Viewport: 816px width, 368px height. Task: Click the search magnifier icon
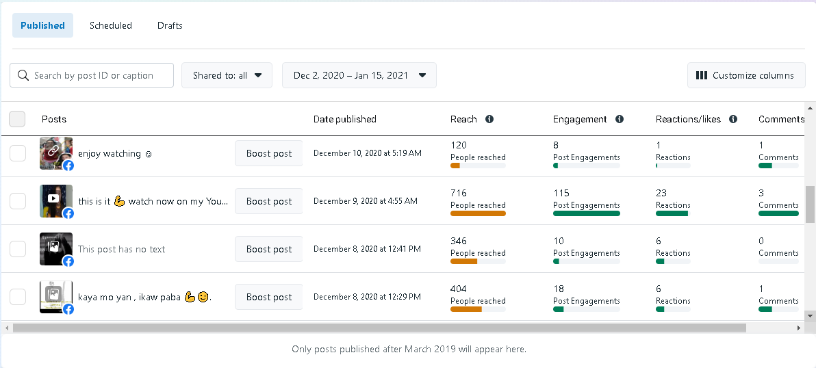coord(23,75)
